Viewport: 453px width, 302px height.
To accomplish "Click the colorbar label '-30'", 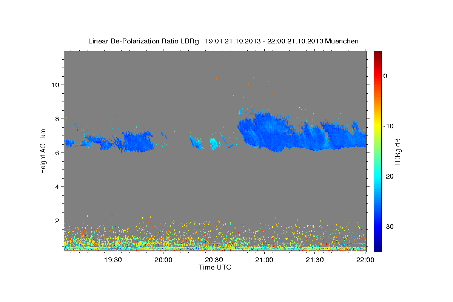I will (388, 226).
